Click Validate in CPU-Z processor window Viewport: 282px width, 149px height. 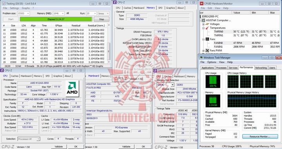pos(58,147)
